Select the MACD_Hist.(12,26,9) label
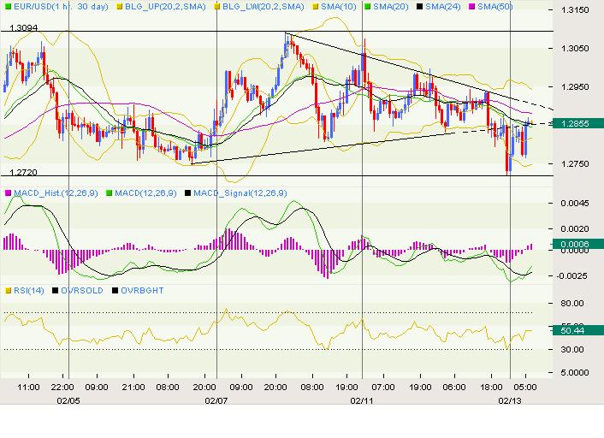The width and height of the screenshot is (604, 438). click(x=56, y=193)
